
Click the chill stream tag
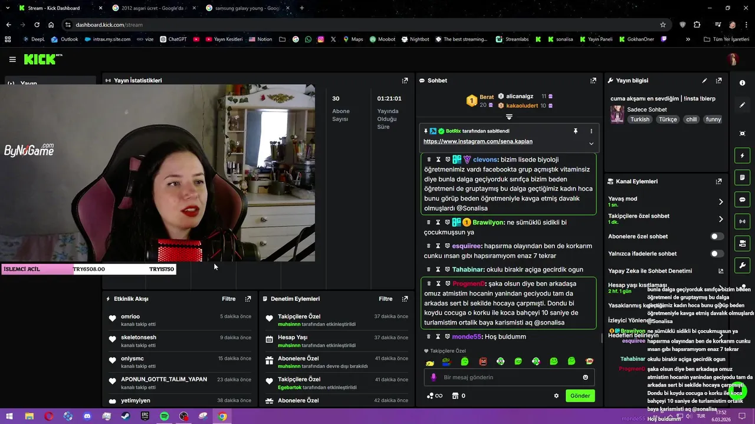pos(691,120)
